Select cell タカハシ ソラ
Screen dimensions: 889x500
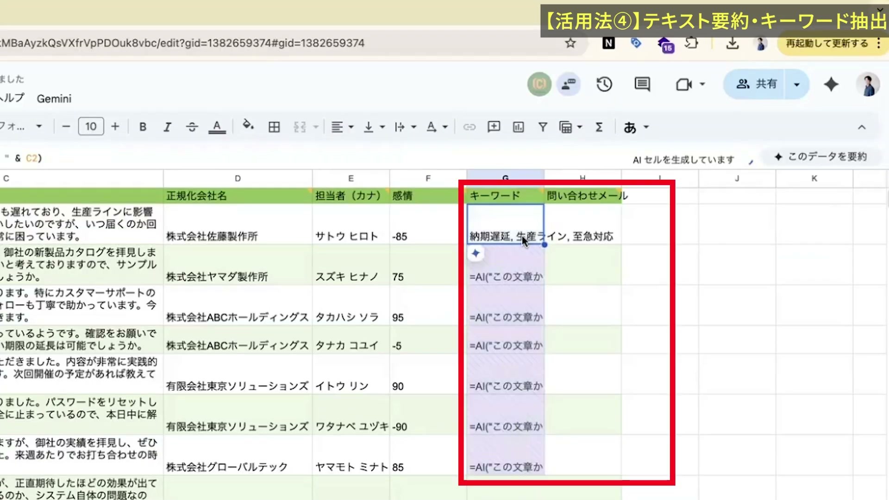point(351,305)
